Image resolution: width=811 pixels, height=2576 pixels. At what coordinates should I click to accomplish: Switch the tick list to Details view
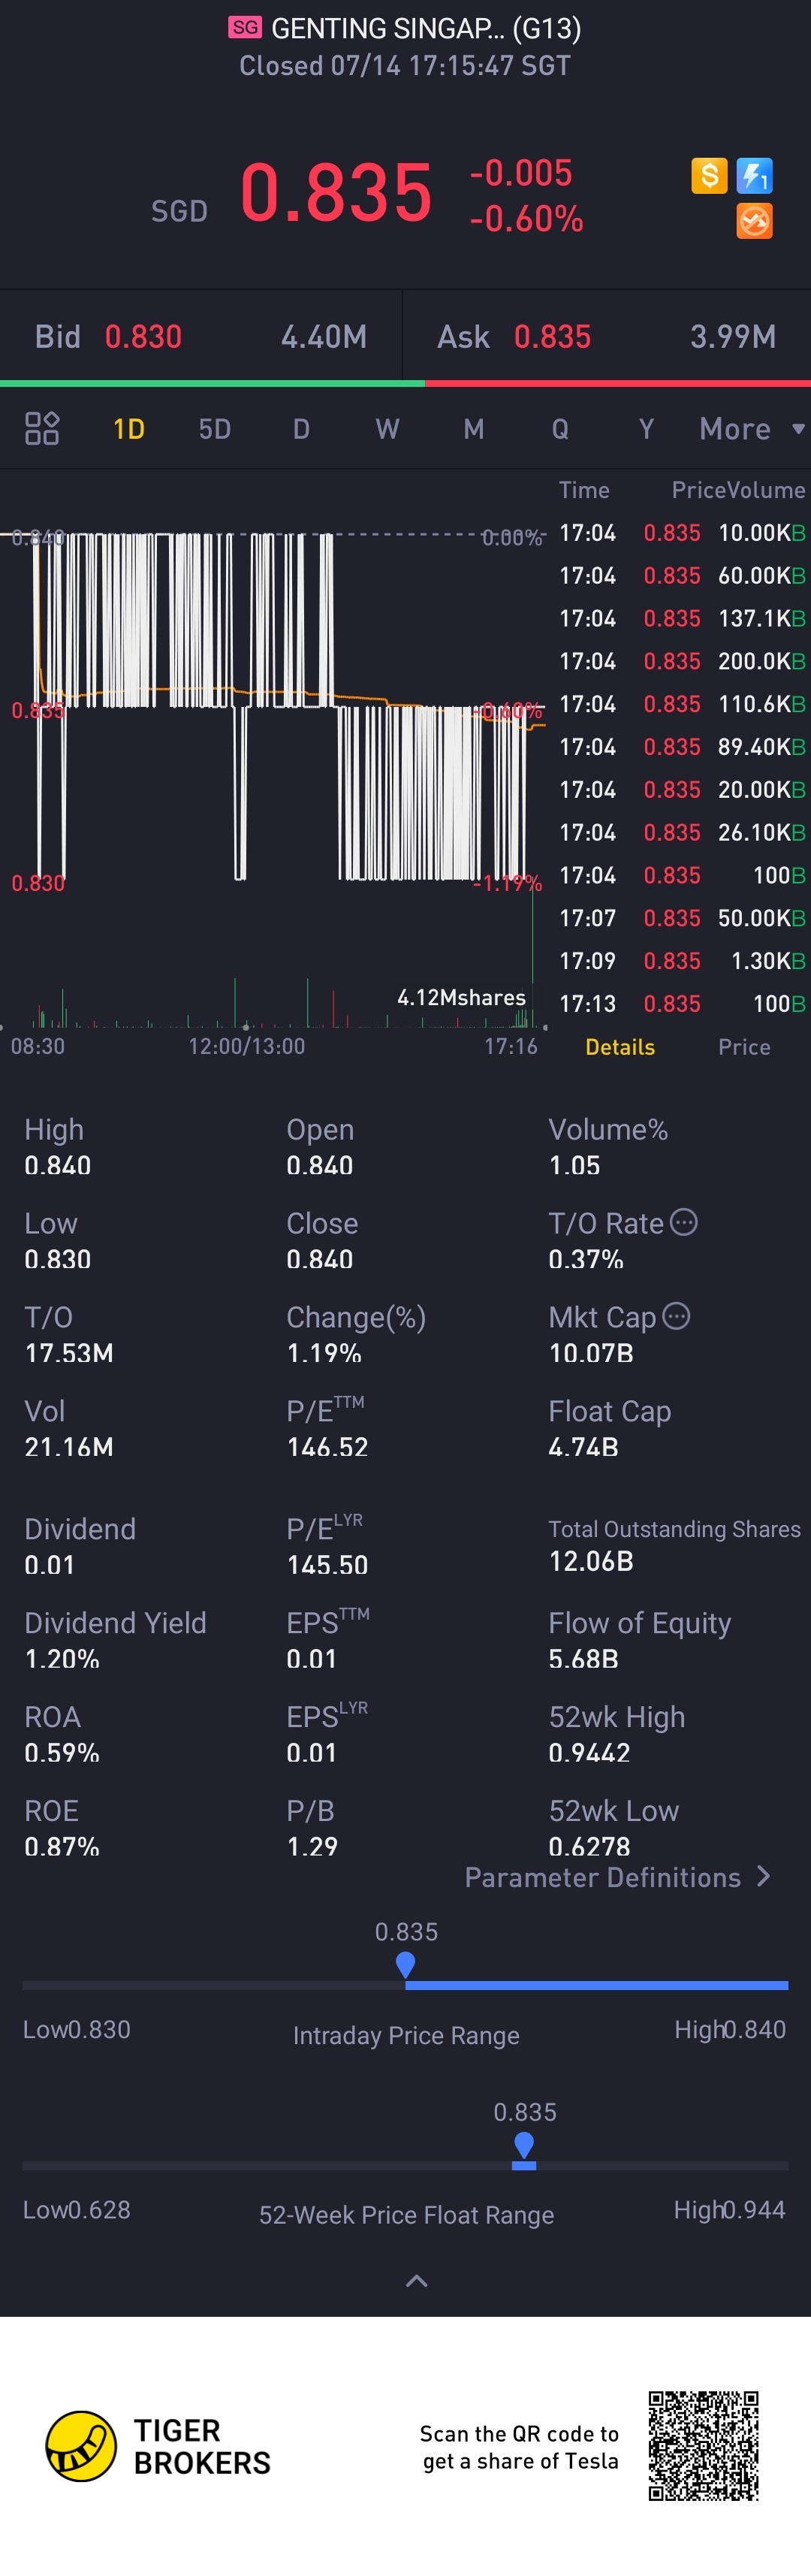tap(620, 1047)
